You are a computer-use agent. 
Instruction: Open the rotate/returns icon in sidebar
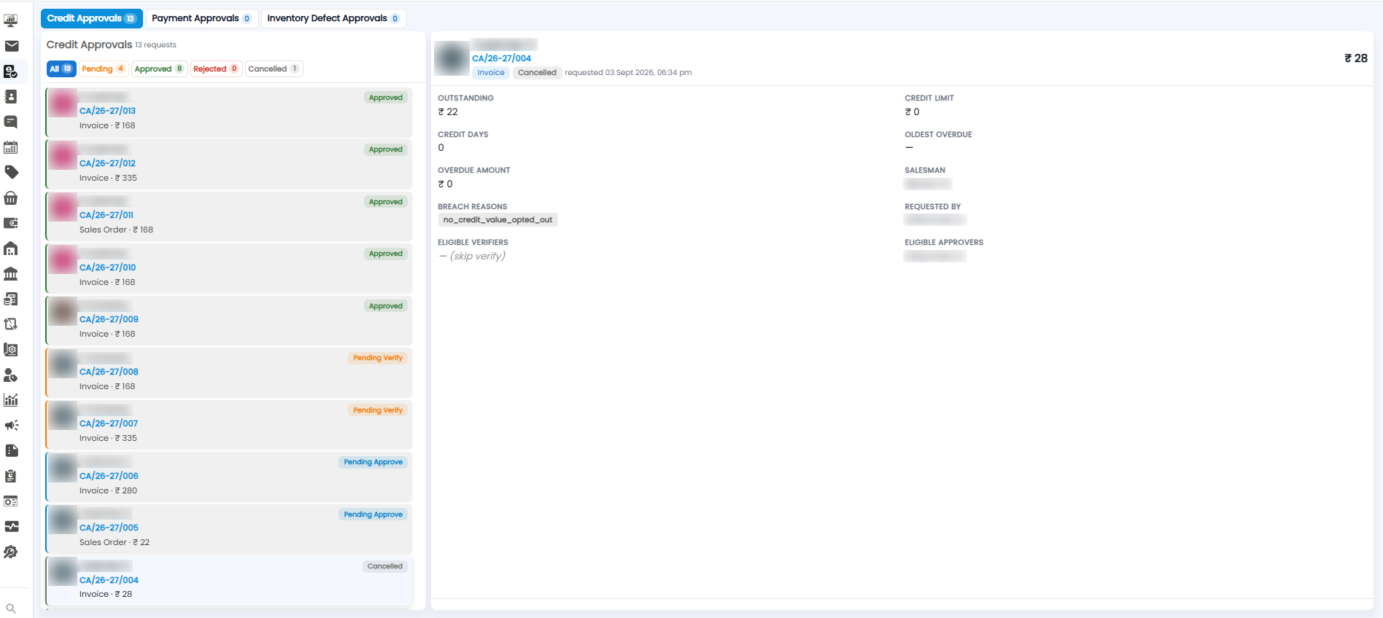11,324
